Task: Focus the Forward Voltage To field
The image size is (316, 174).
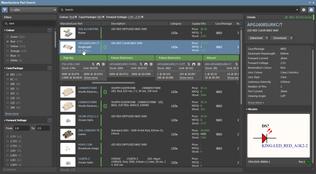Action: pyautogui.click(x=43, y=128)
